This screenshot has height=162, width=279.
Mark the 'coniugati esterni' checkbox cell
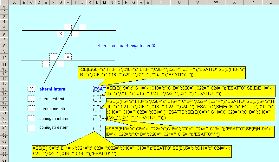pos(31,128)
